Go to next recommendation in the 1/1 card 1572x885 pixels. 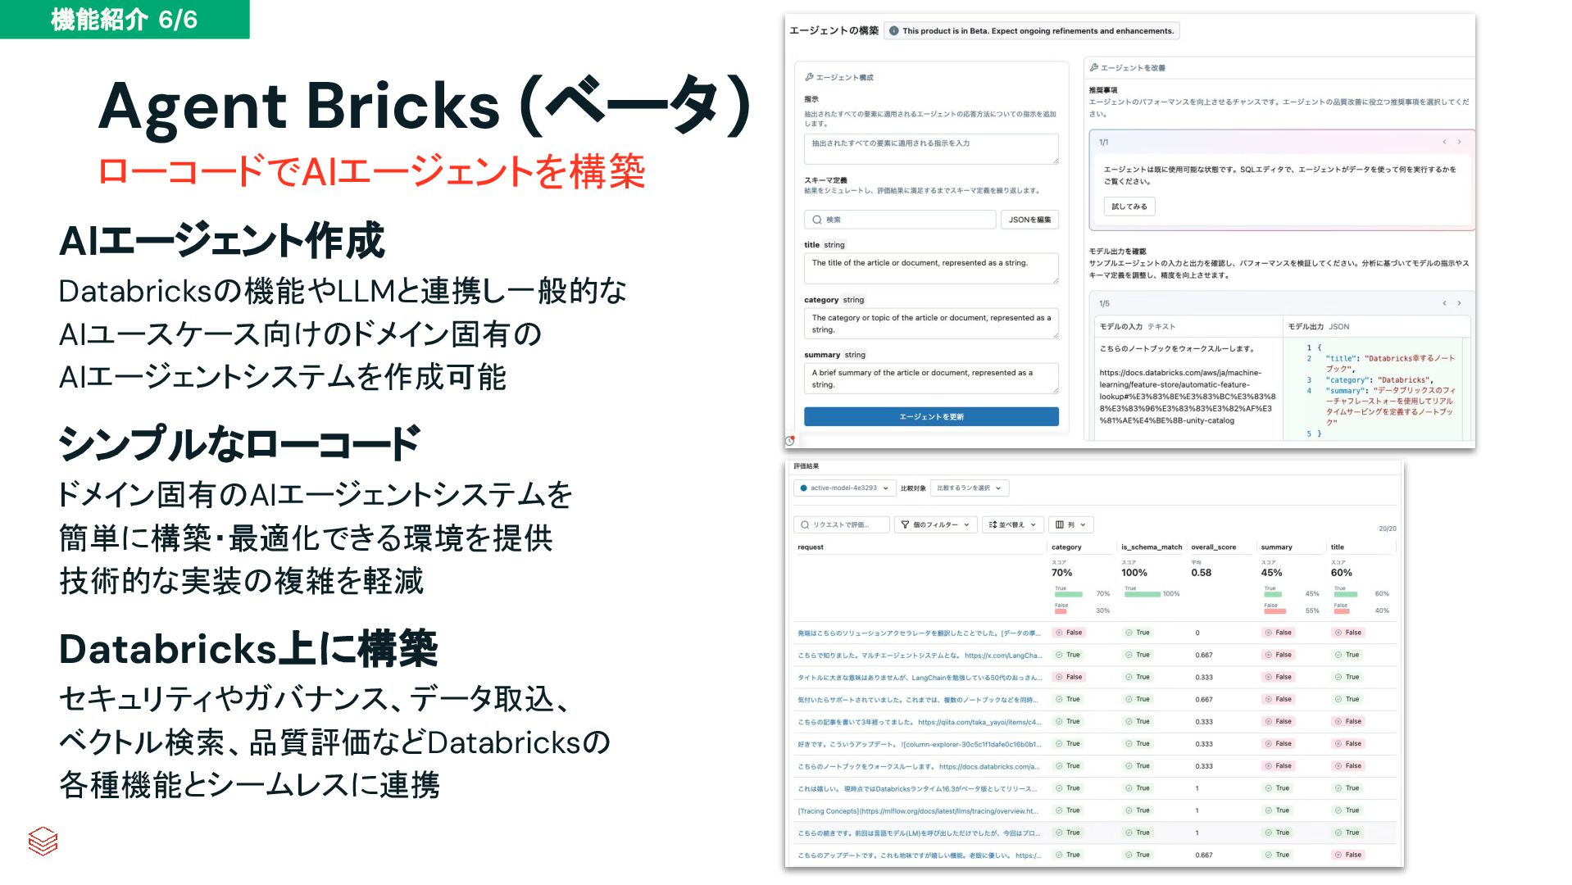tap(1459, 142)
